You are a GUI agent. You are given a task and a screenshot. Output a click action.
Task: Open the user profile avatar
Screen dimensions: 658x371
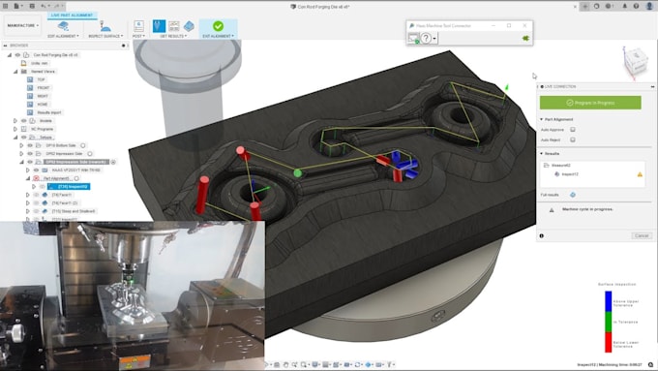coord(649,7)
